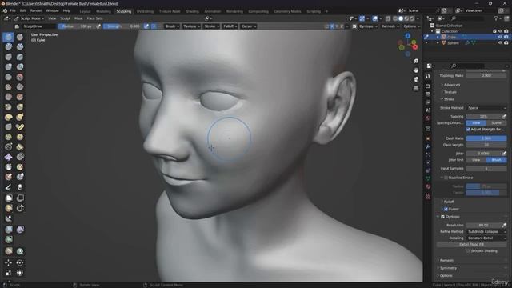Toggle Dyntopo checkbox in properties panel
The width and height of the screenshot is (512, 288).
[x=442, y=217]
